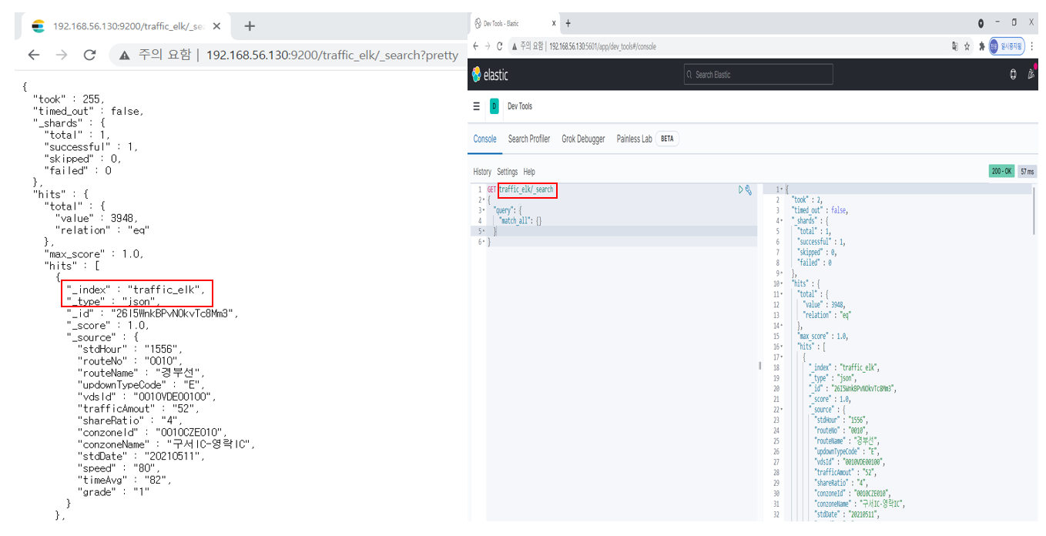The image size is (1046, 536).
Task: Open Console Settings link
Action: (x=507, y=171)
